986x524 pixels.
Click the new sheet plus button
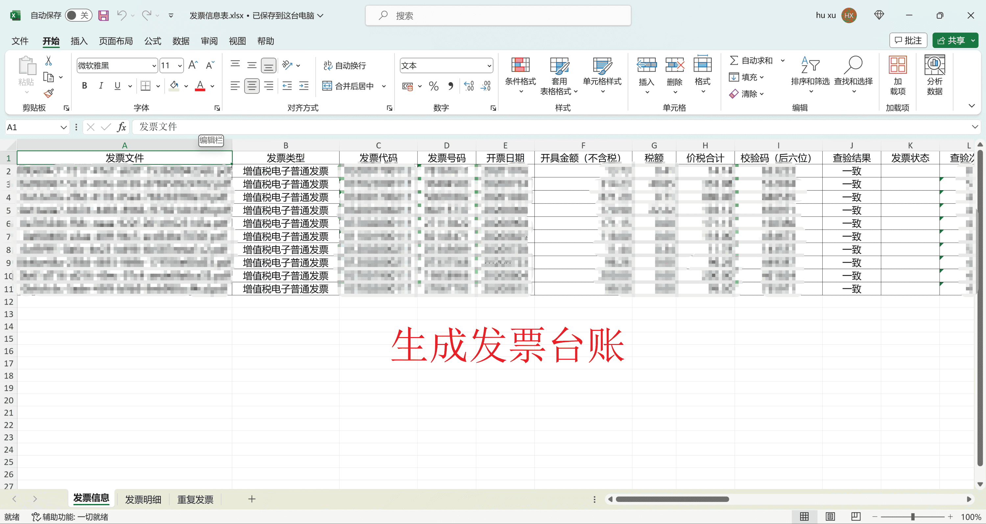[251, 499]
